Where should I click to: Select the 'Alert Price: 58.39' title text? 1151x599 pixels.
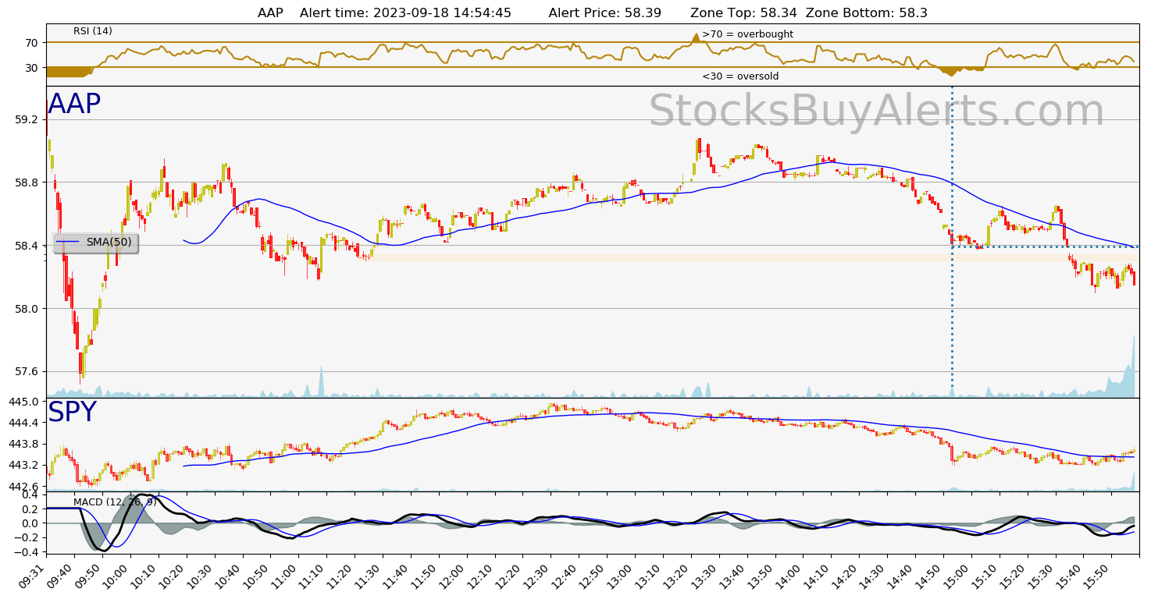[x=605, y=13]
